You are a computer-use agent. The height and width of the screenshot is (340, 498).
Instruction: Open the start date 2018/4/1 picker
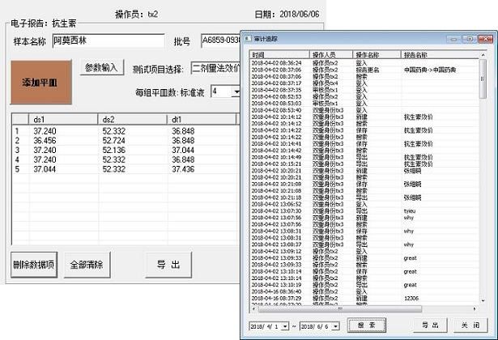tap(286, 325)
